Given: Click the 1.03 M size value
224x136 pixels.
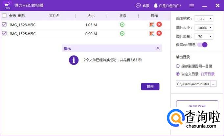Looking at the screenshot, I should [91, 25].
